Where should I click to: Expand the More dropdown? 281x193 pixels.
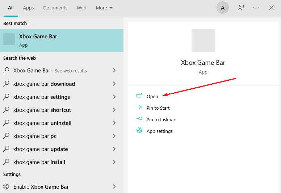[x=104, y=8]
